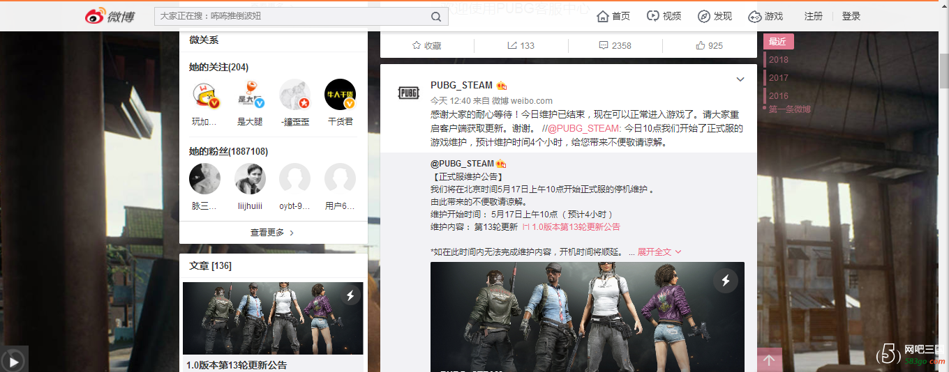Open the article thumbnail in 文章 panel
This screenshot has width=949, height=372.
(273, 318)
